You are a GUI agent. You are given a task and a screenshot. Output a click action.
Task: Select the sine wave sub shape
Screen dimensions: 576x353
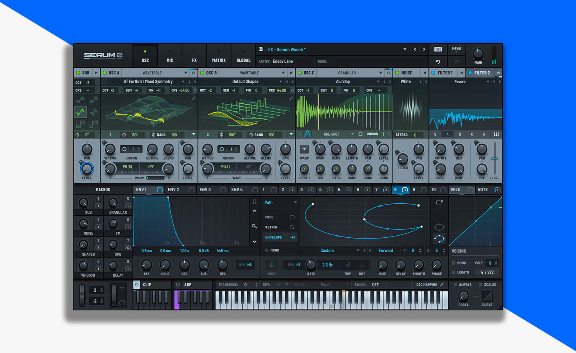81,100
